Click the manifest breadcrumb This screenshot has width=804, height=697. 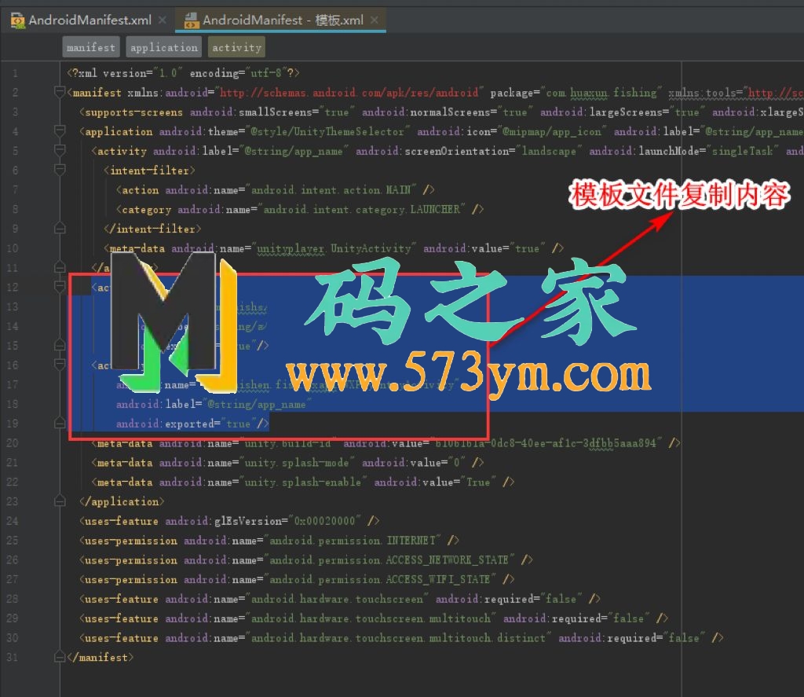[x=91, y=48]
